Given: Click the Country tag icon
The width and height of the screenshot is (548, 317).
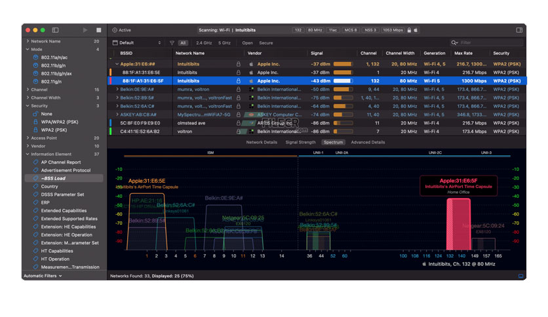Looking at the screenshot, I should point(35,186).
